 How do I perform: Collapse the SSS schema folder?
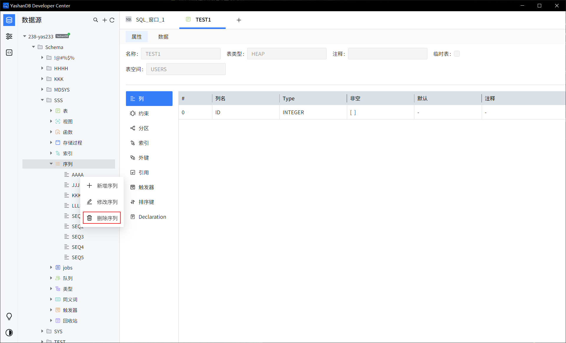coord(42,100)
